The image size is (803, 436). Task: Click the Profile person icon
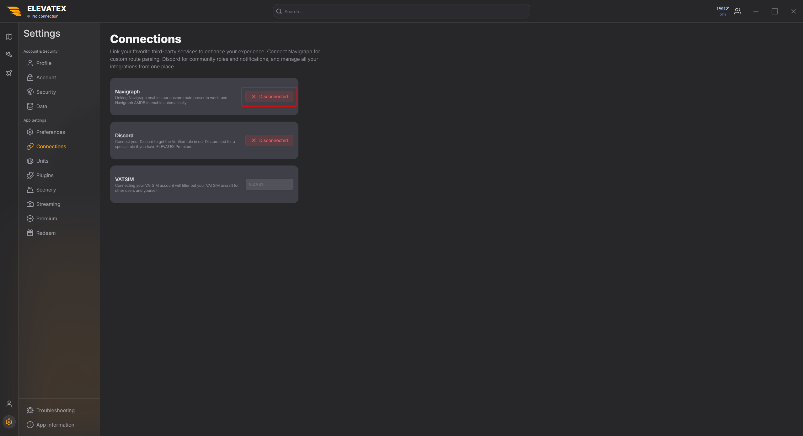30,63
